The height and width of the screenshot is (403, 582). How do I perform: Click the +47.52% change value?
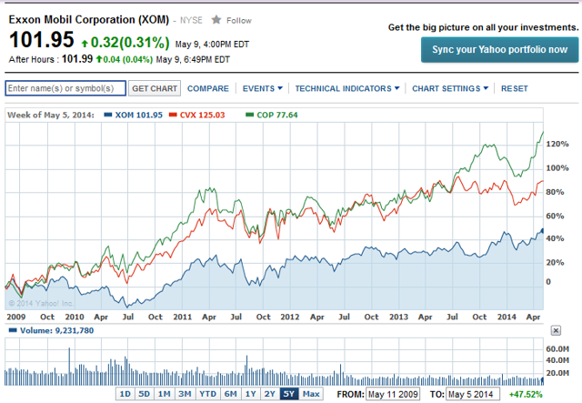[x=526, y=394]
